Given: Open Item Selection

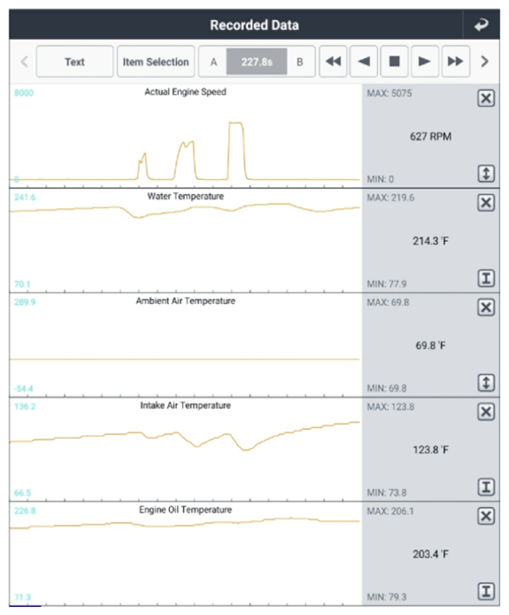Looking at the screenshot, I should pyautogui.click(x=156, y=61).
